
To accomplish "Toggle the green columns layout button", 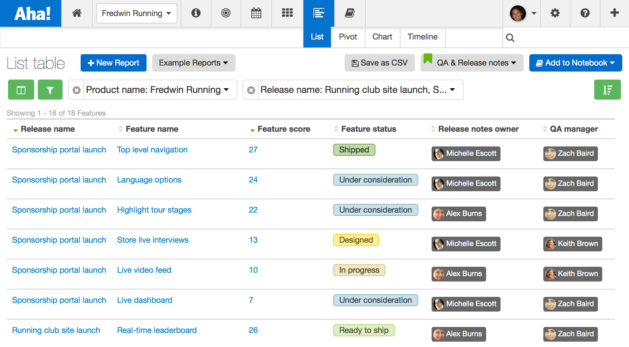I will pyautogui.click(x=21, y=90).
